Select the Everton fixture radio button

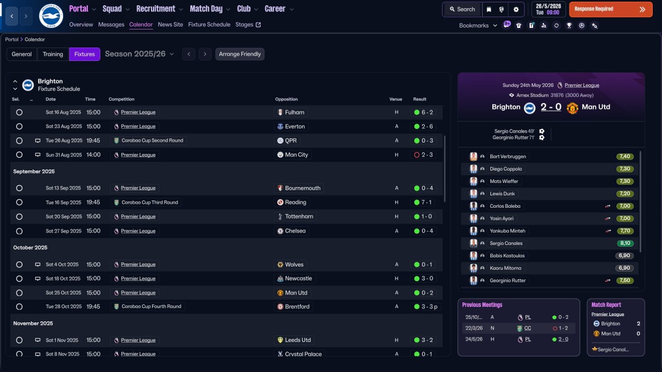pyautogui.click(x=19, y=126)
